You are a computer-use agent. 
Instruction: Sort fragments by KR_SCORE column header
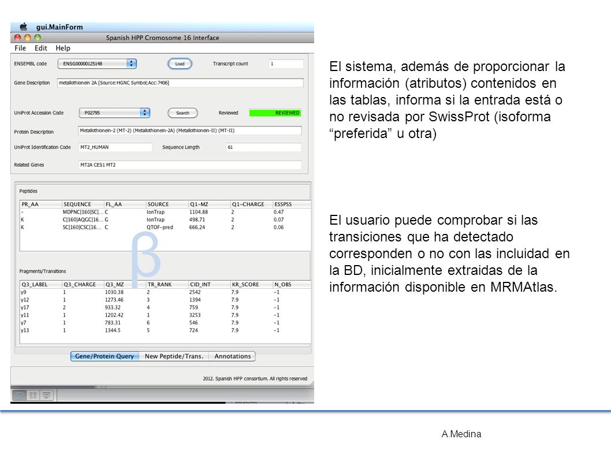click(251, 285)
